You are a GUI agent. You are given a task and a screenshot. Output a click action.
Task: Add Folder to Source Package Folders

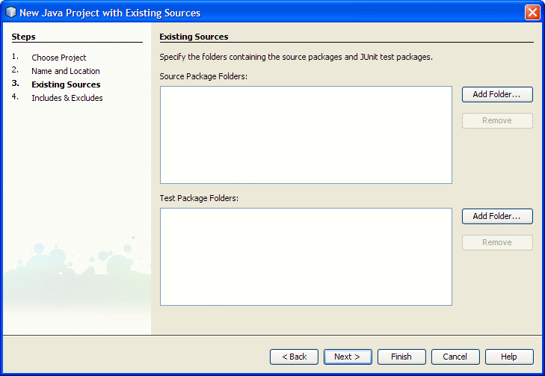497,94
